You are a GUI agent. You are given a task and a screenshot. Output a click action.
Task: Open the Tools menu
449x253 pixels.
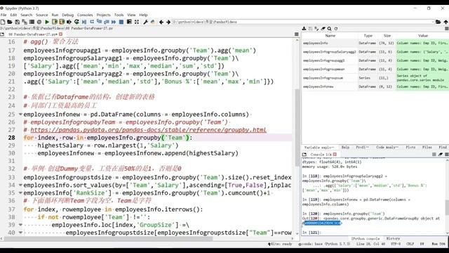pyautogui.click(x=119, y=15)
